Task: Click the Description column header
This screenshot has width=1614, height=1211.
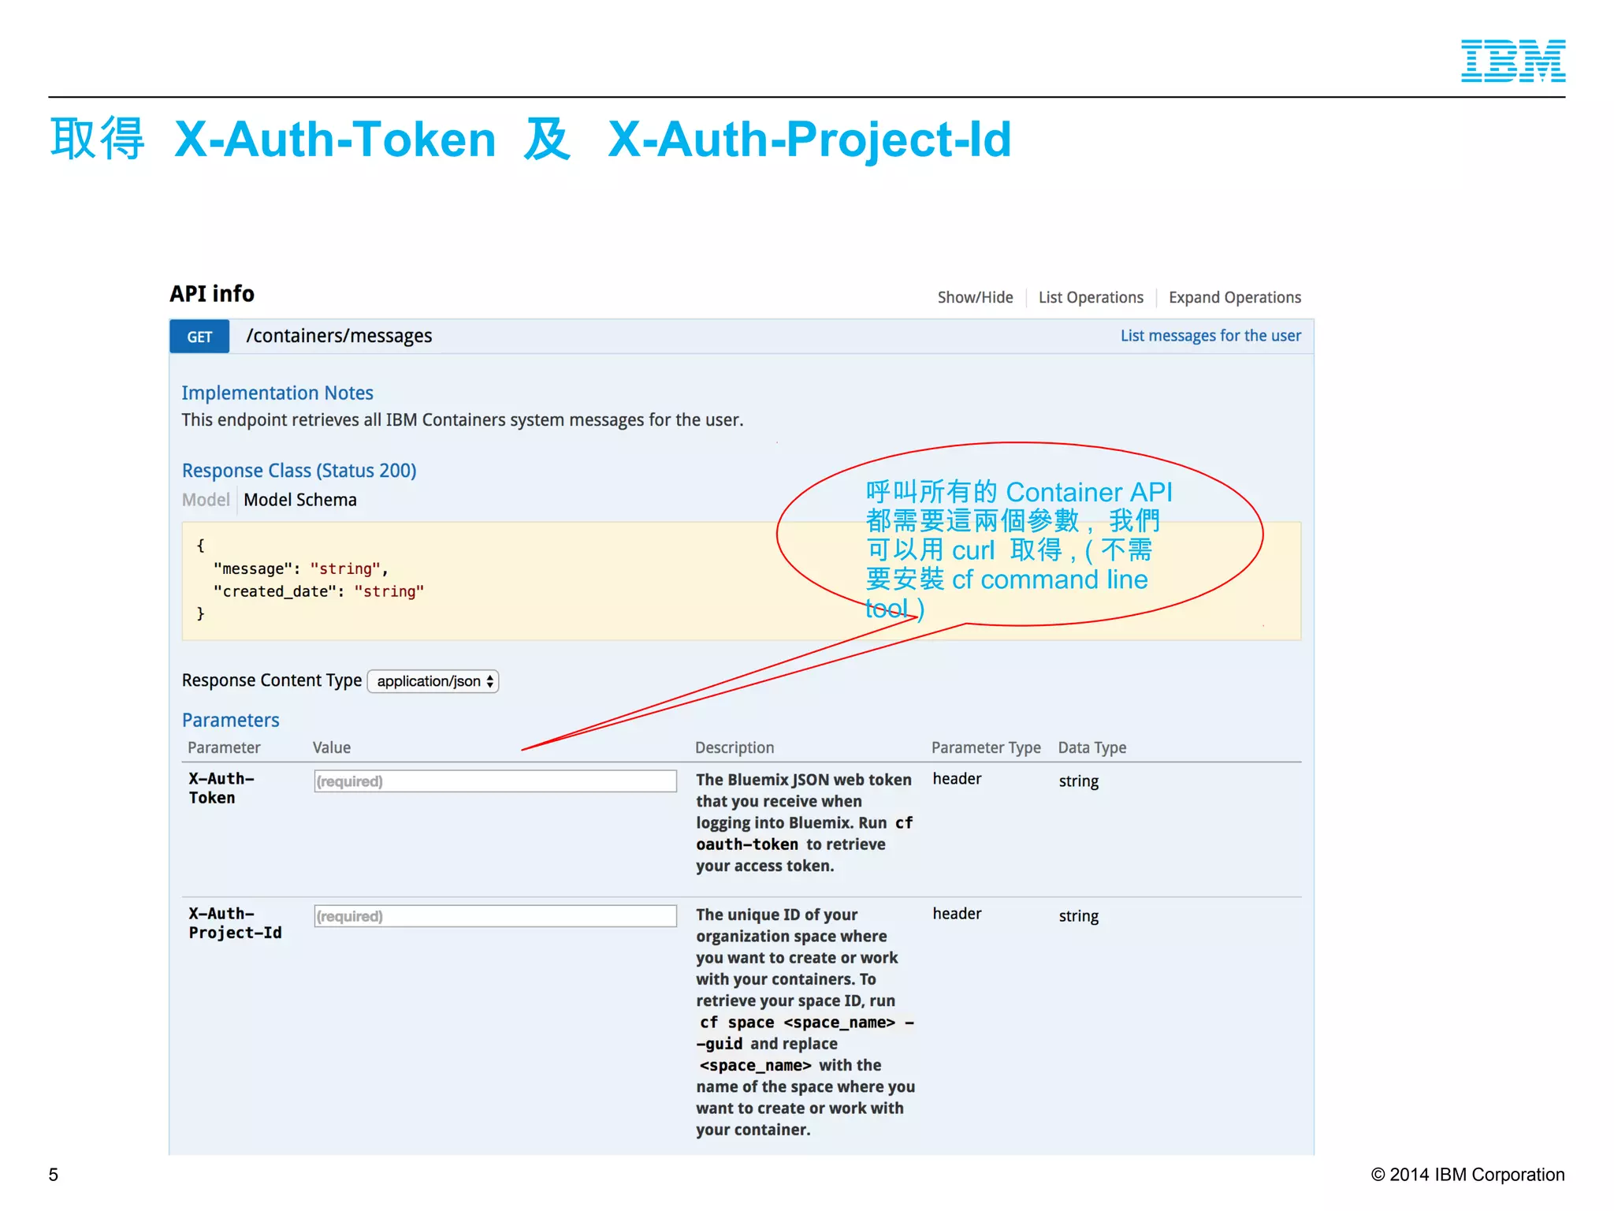Action: (734, 747)
